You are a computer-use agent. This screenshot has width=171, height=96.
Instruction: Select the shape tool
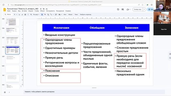[48, 15]
